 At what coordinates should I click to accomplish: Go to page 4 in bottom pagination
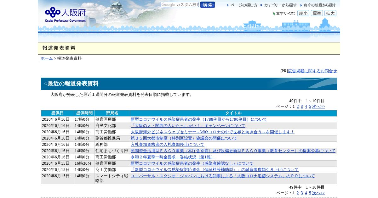(306, 193)
